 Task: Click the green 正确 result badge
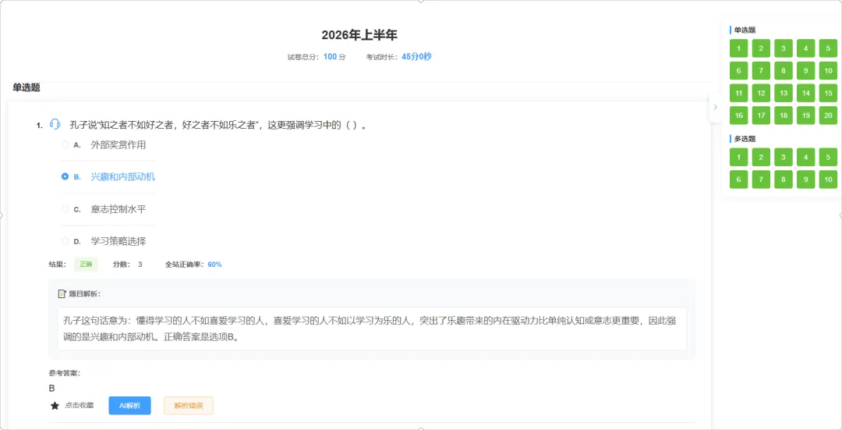[86, 265]
